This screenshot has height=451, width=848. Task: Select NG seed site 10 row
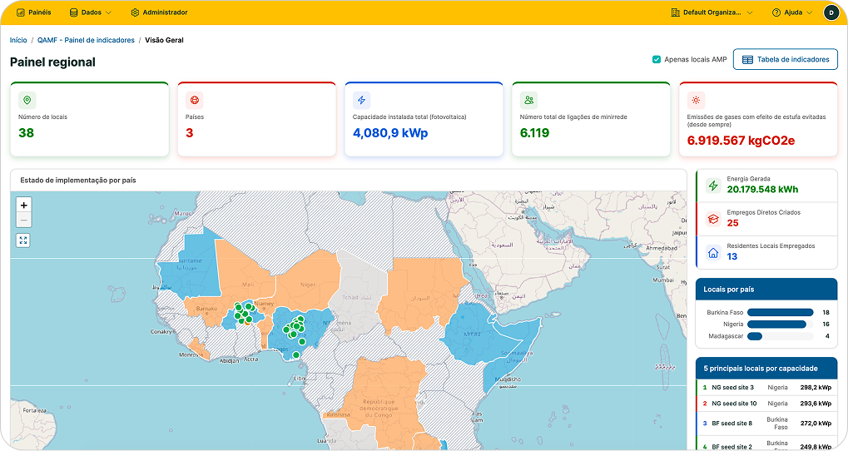pyautogui.click(x=766, y=404)
